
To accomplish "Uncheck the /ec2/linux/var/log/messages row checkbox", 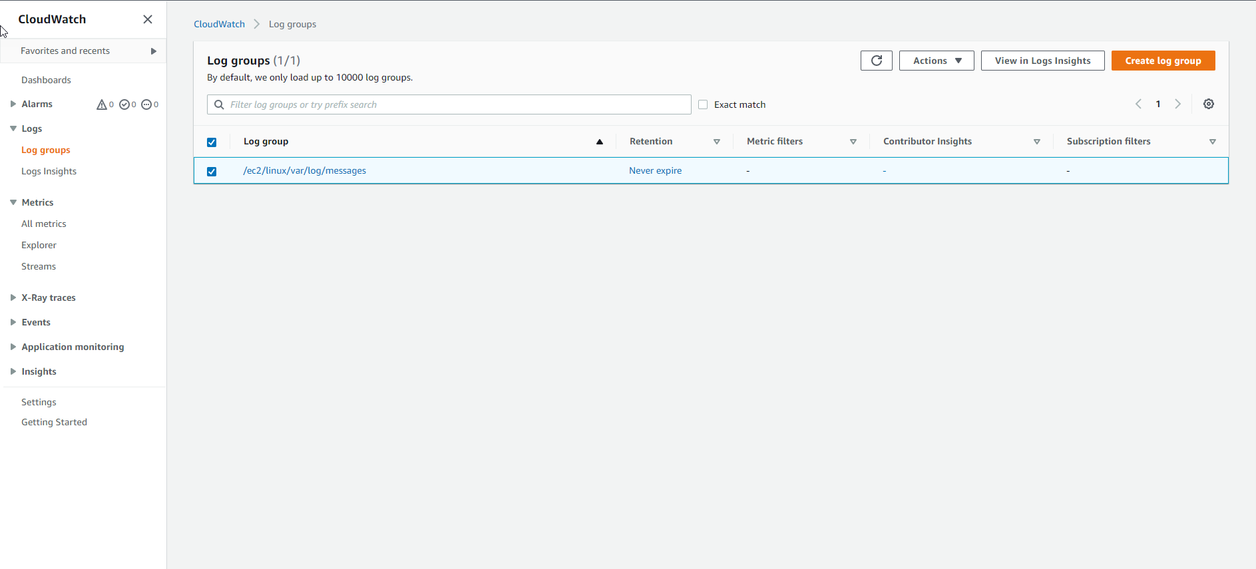I will pyautogui.click(x=212, y=172).
